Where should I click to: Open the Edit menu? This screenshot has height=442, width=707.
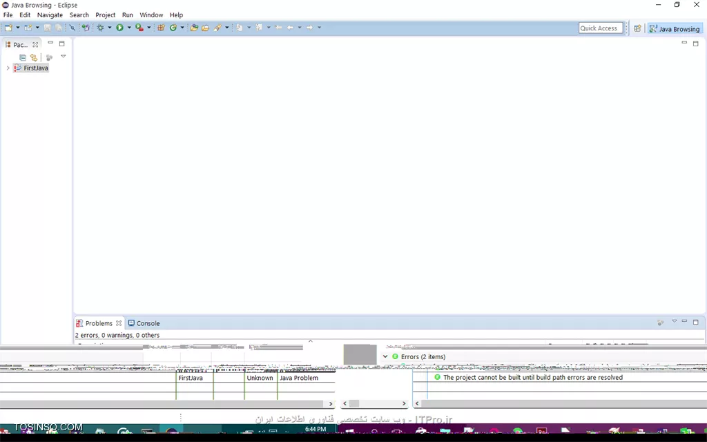point(25,15)
